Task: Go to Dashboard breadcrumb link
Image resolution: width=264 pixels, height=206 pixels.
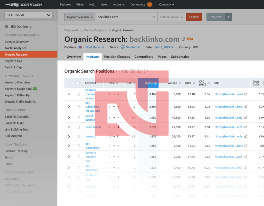Action: pos(71,30)
